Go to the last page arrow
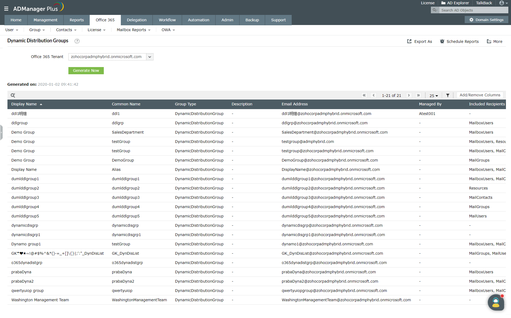 click(x=418, y=95)
